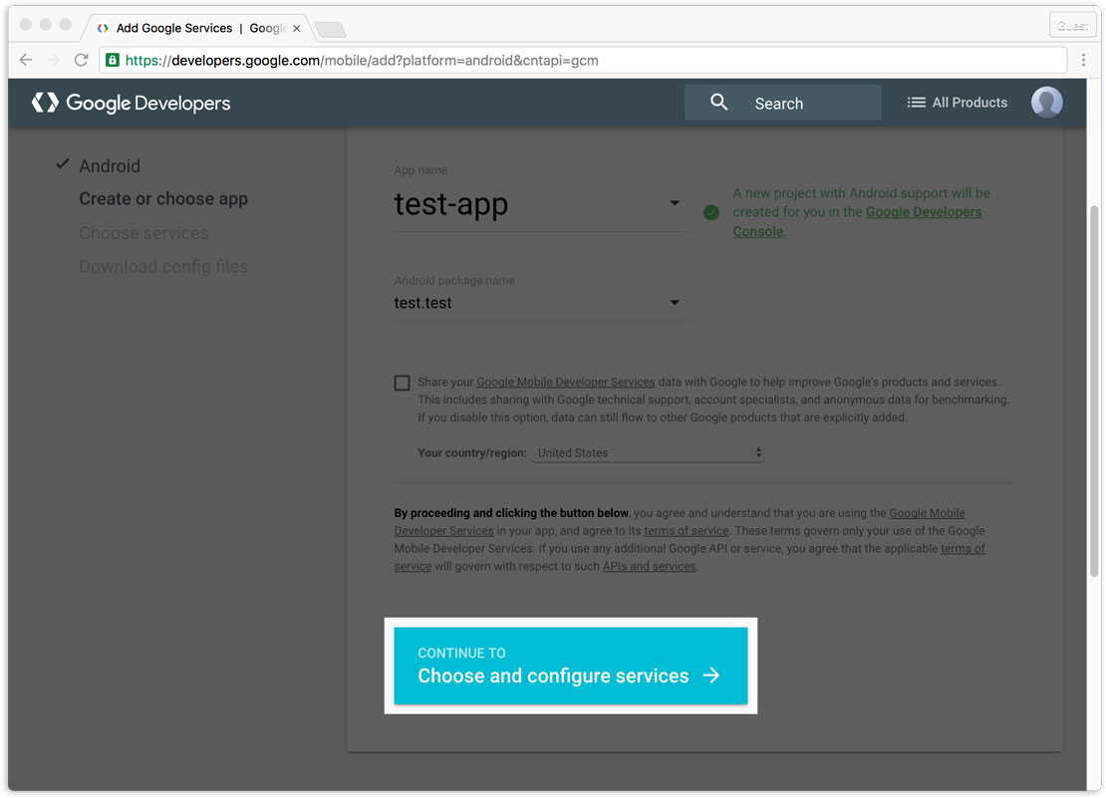Click the address bar URL
This screenshot has height=798, width=1106.
click(x=362, y=60)
